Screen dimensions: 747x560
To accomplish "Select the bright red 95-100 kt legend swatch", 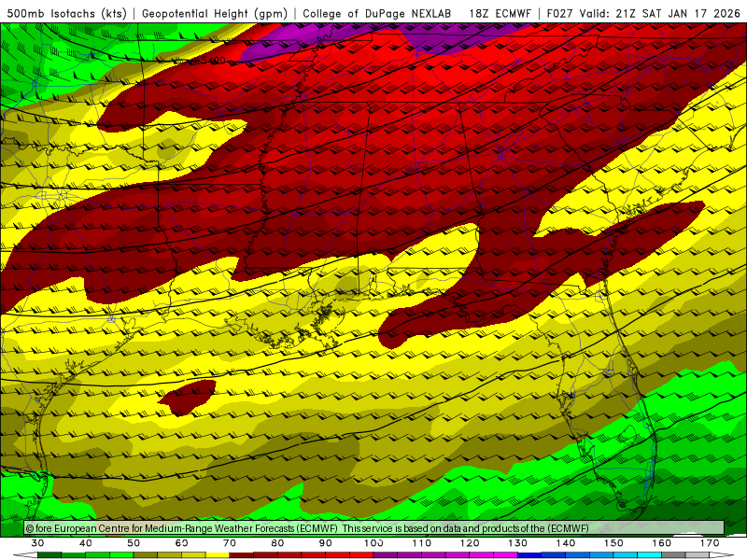I will click(362, 555).
